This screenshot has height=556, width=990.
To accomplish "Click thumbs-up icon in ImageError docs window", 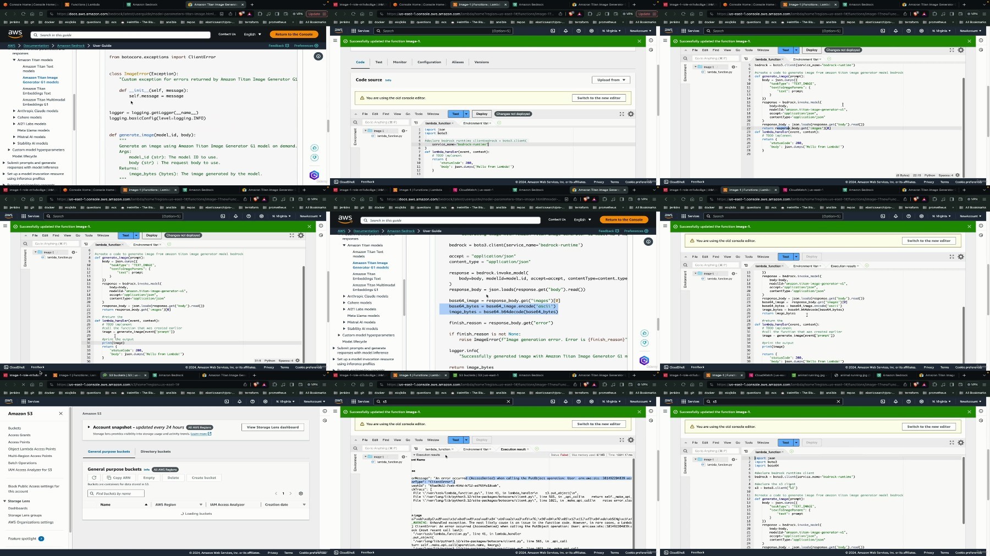I will (314, 148).
